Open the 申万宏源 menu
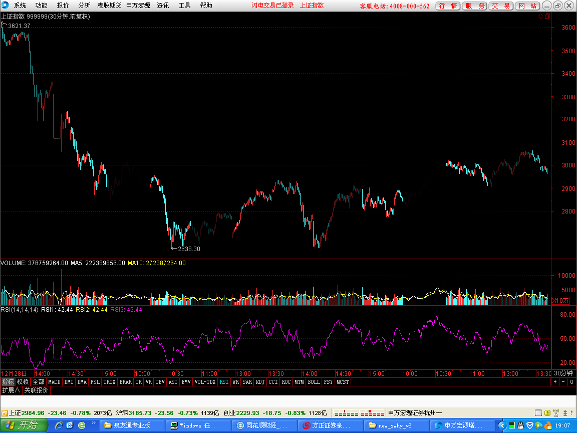 [138, 5]
